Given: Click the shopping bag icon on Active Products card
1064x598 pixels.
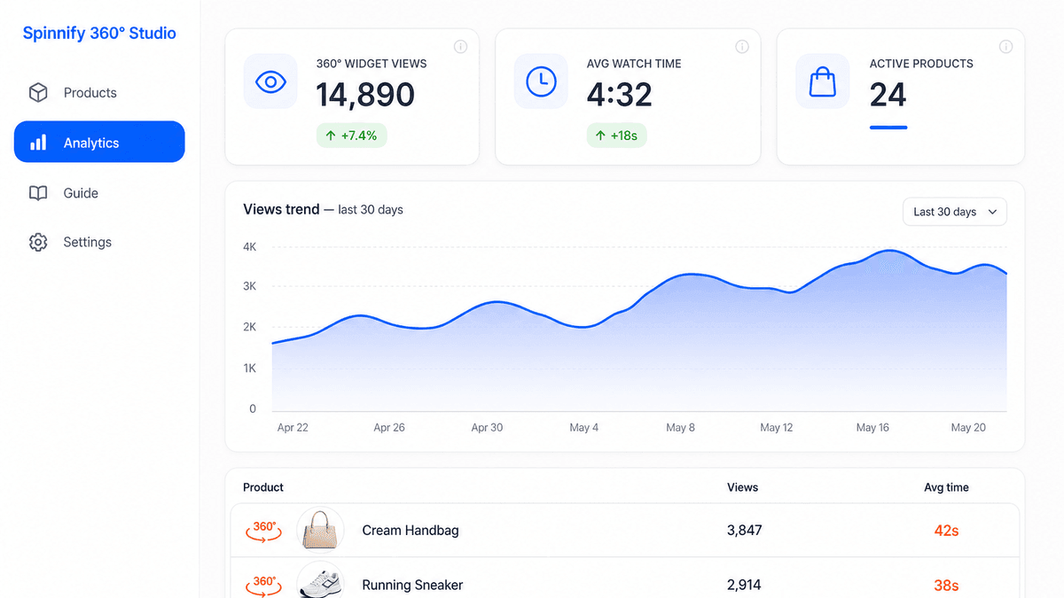Looking at the screenshot, I should coord(823,82).
